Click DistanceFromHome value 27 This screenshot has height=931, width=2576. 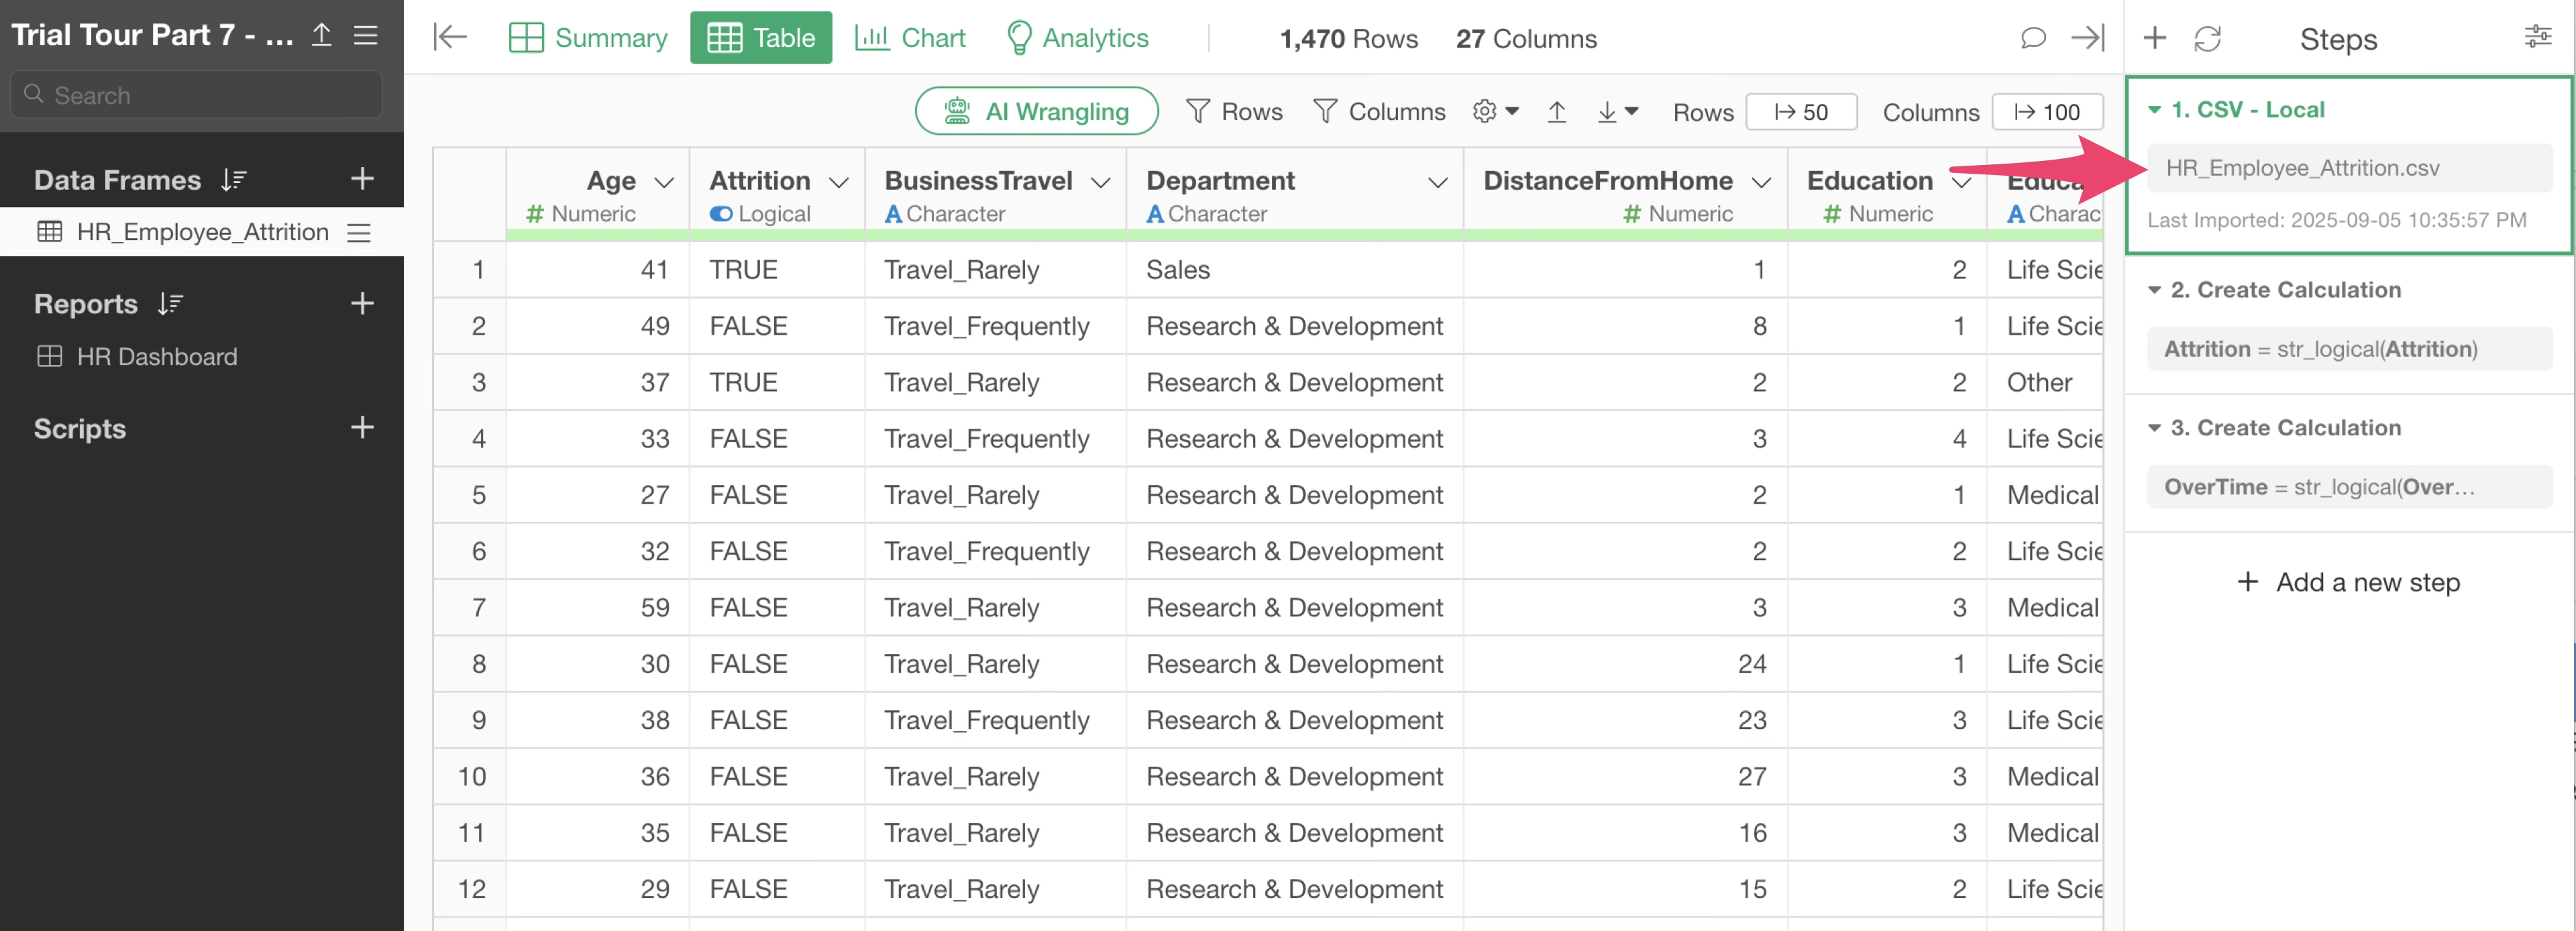click(x=1751, y=777)
